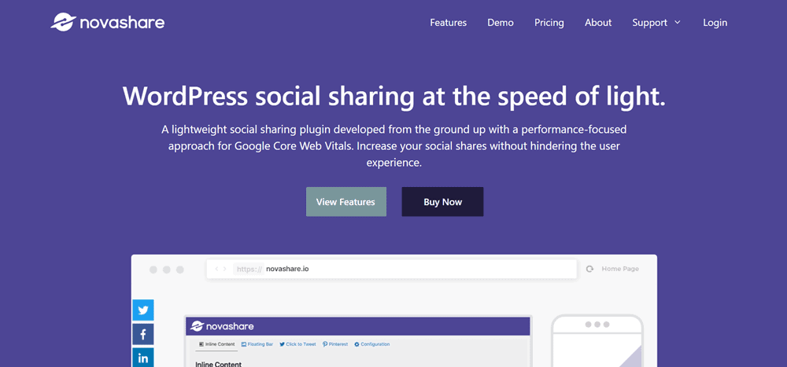Select the Inline Content tab
This screenshot has width=787, height=367.
click(x=217, y=344)
